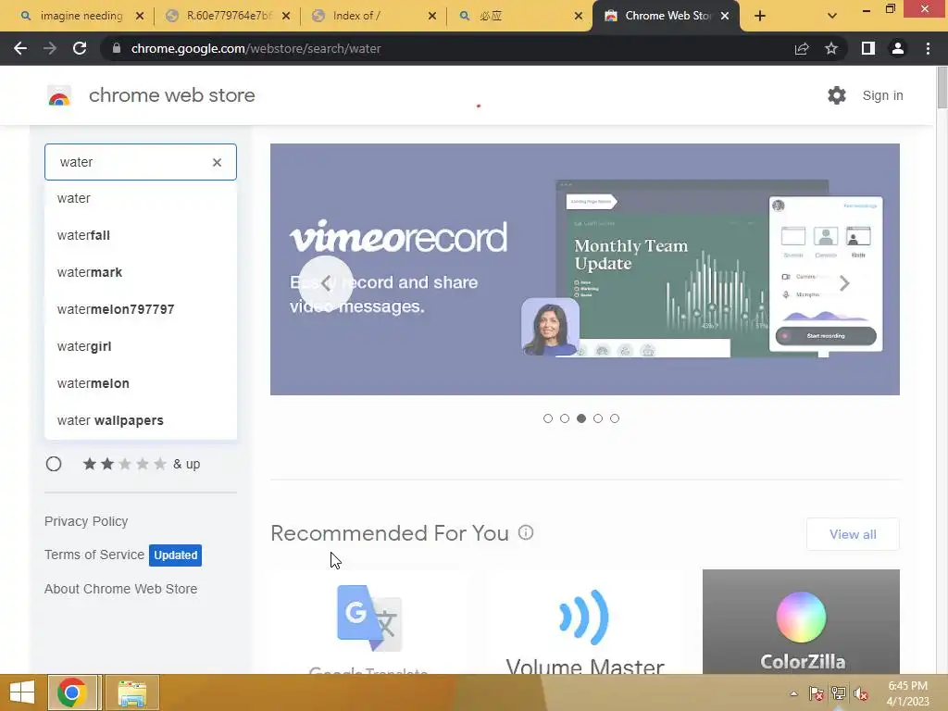Viewport: 948px width, 711px height.
Task: Open the browser side panel
Action: pos(868,48)
